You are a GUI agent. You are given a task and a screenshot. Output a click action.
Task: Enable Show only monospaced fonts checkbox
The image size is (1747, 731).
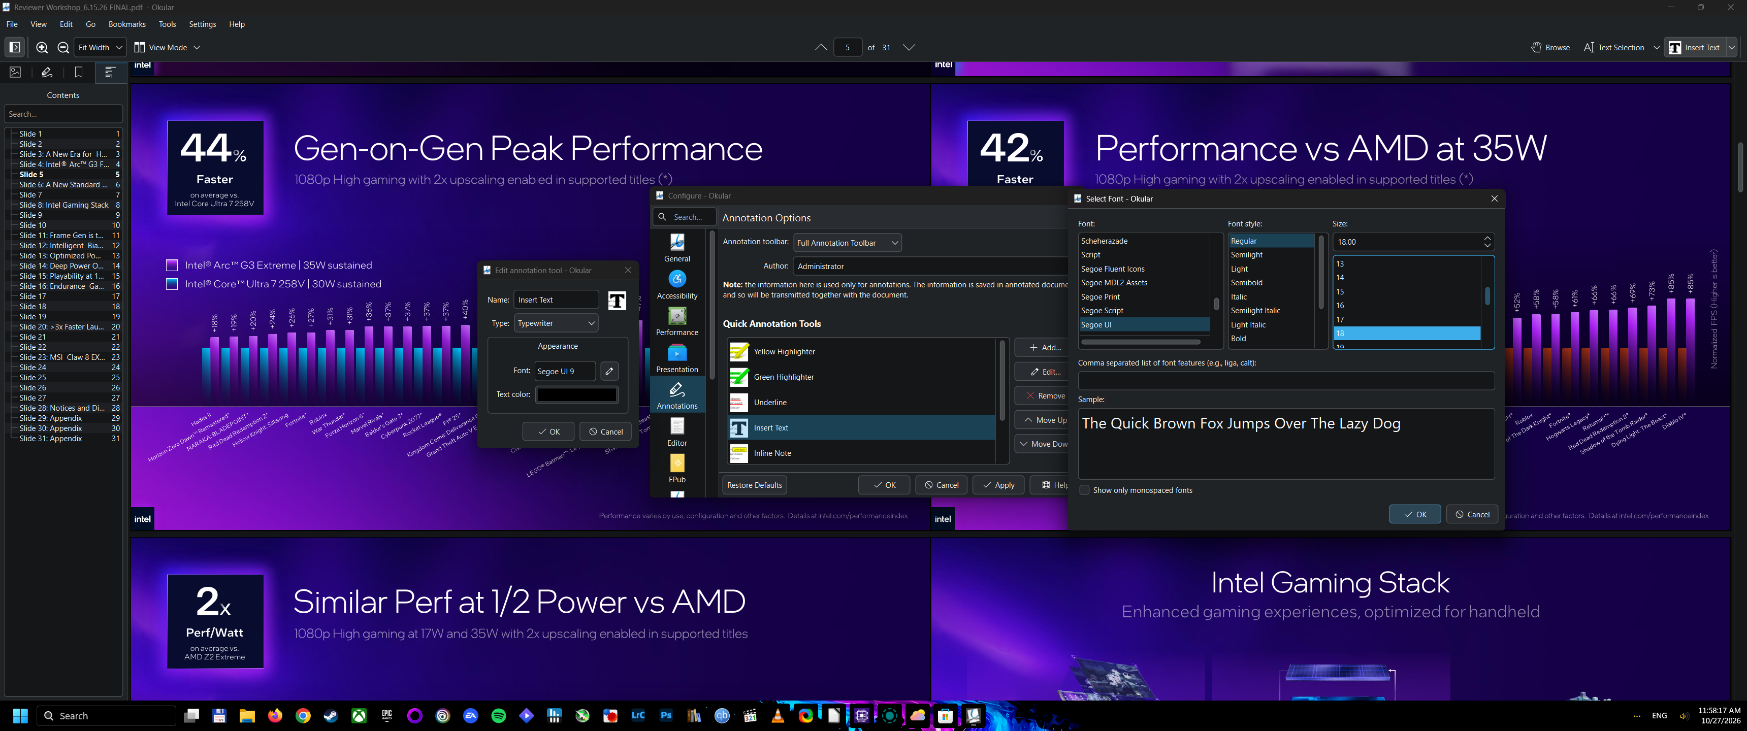(1084, 490)
